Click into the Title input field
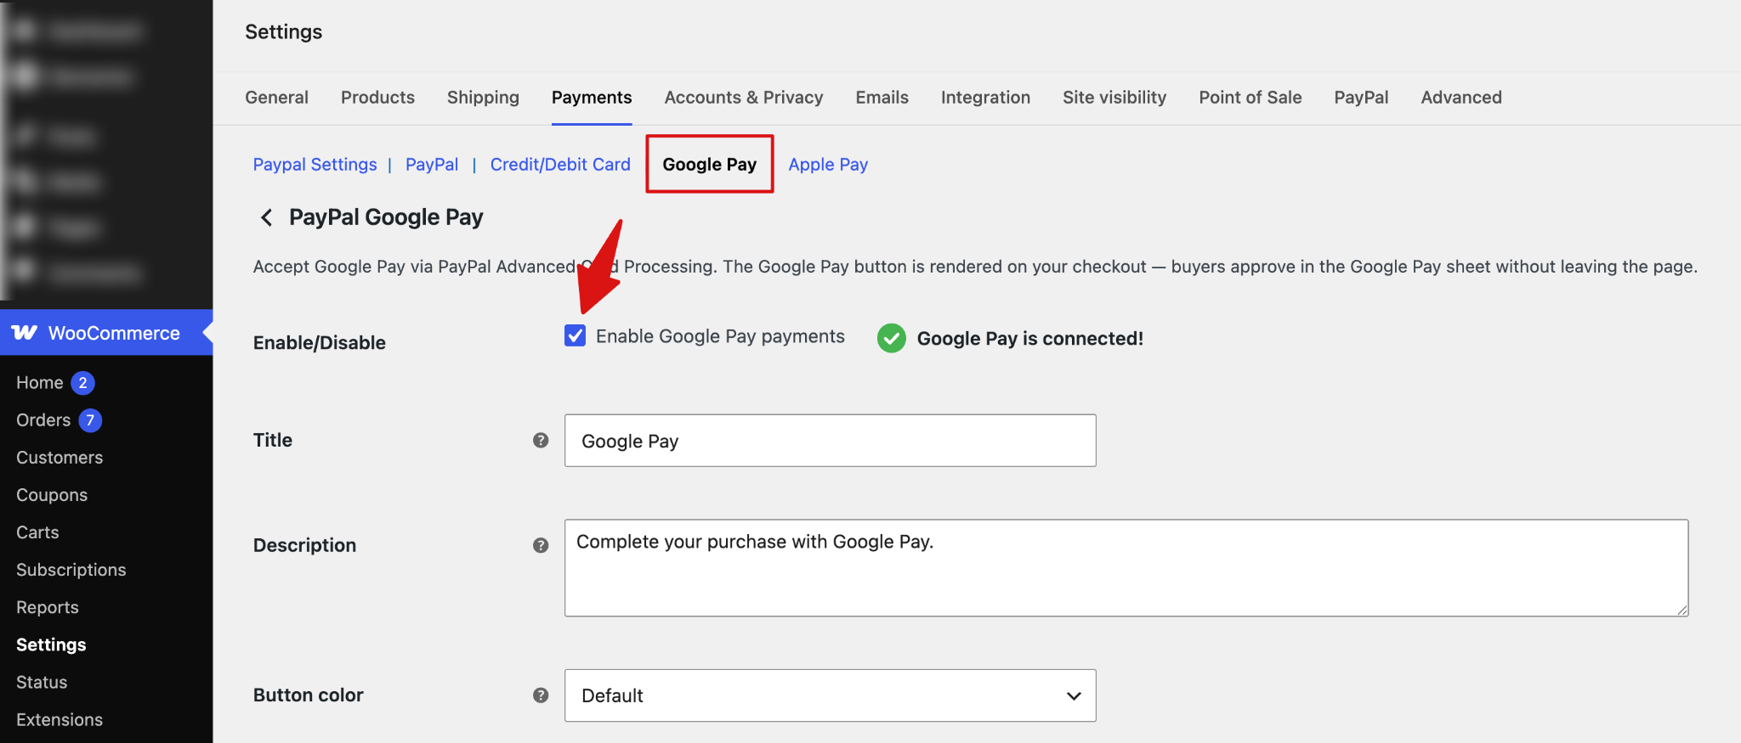Screen dimensions: 1741x743 pyautogui.click(x=830, y=441)
